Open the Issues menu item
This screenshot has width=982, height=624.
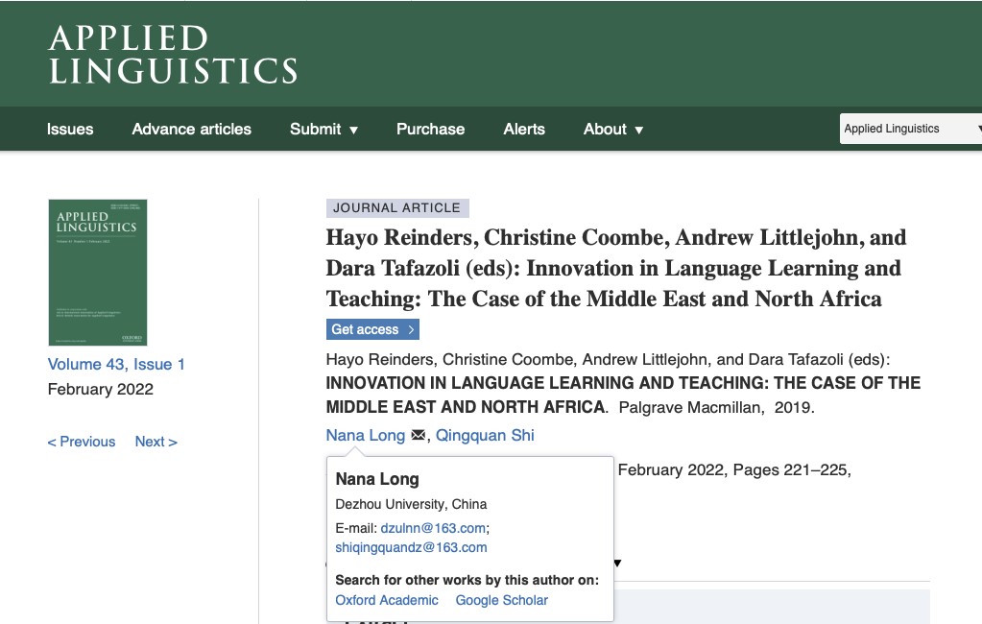point(70,130)
